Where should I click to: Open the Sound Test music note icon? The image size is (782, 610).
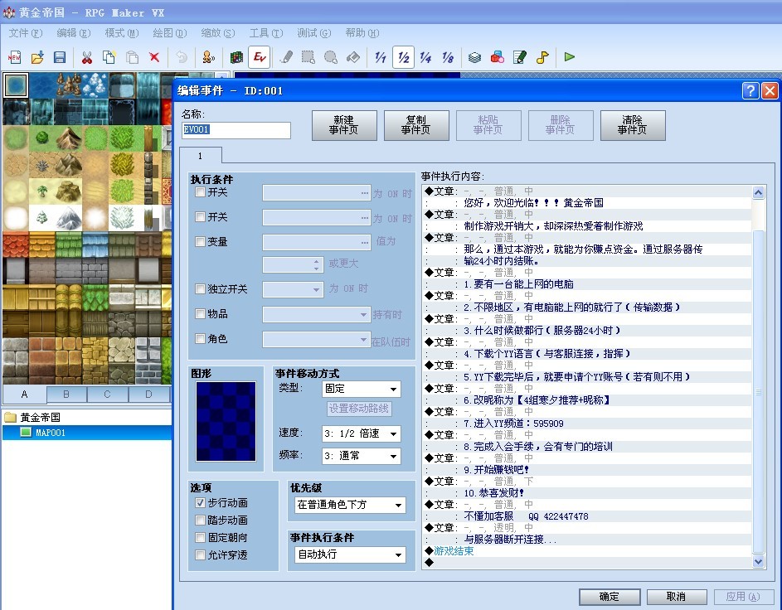[542, 57]
